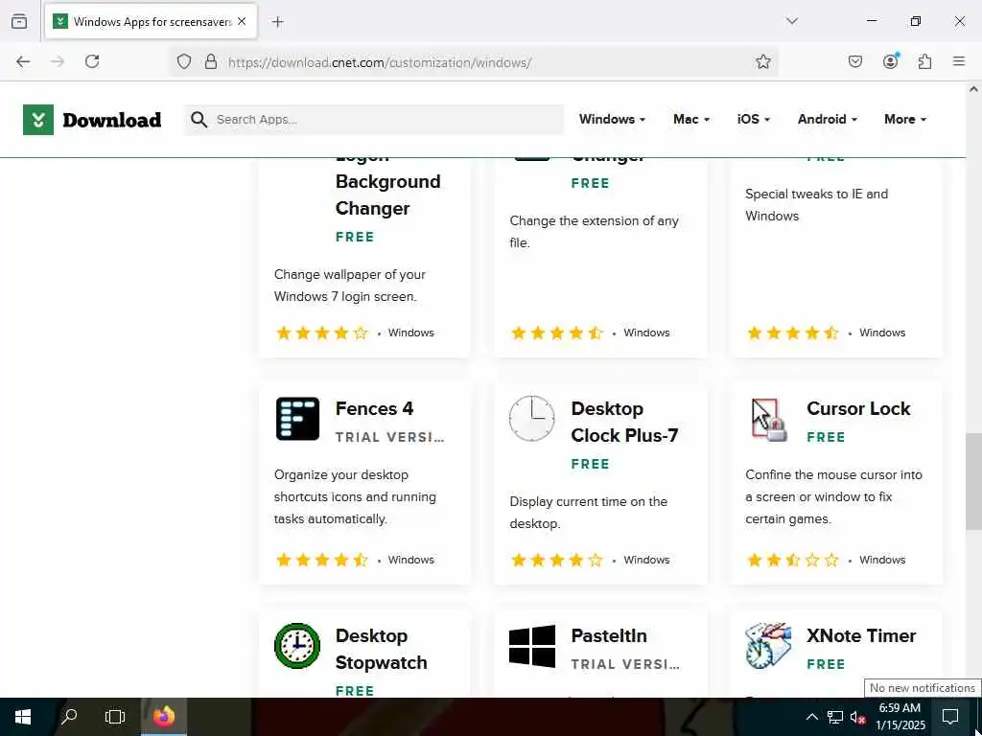Click the TRIAL VERSI... label under Fences 4
Screen dimensions: 982x736
(389, 437)
